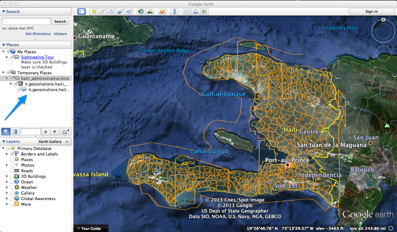Enable the Photos layer checkbox
397x232 pixels.
(12, 165)
